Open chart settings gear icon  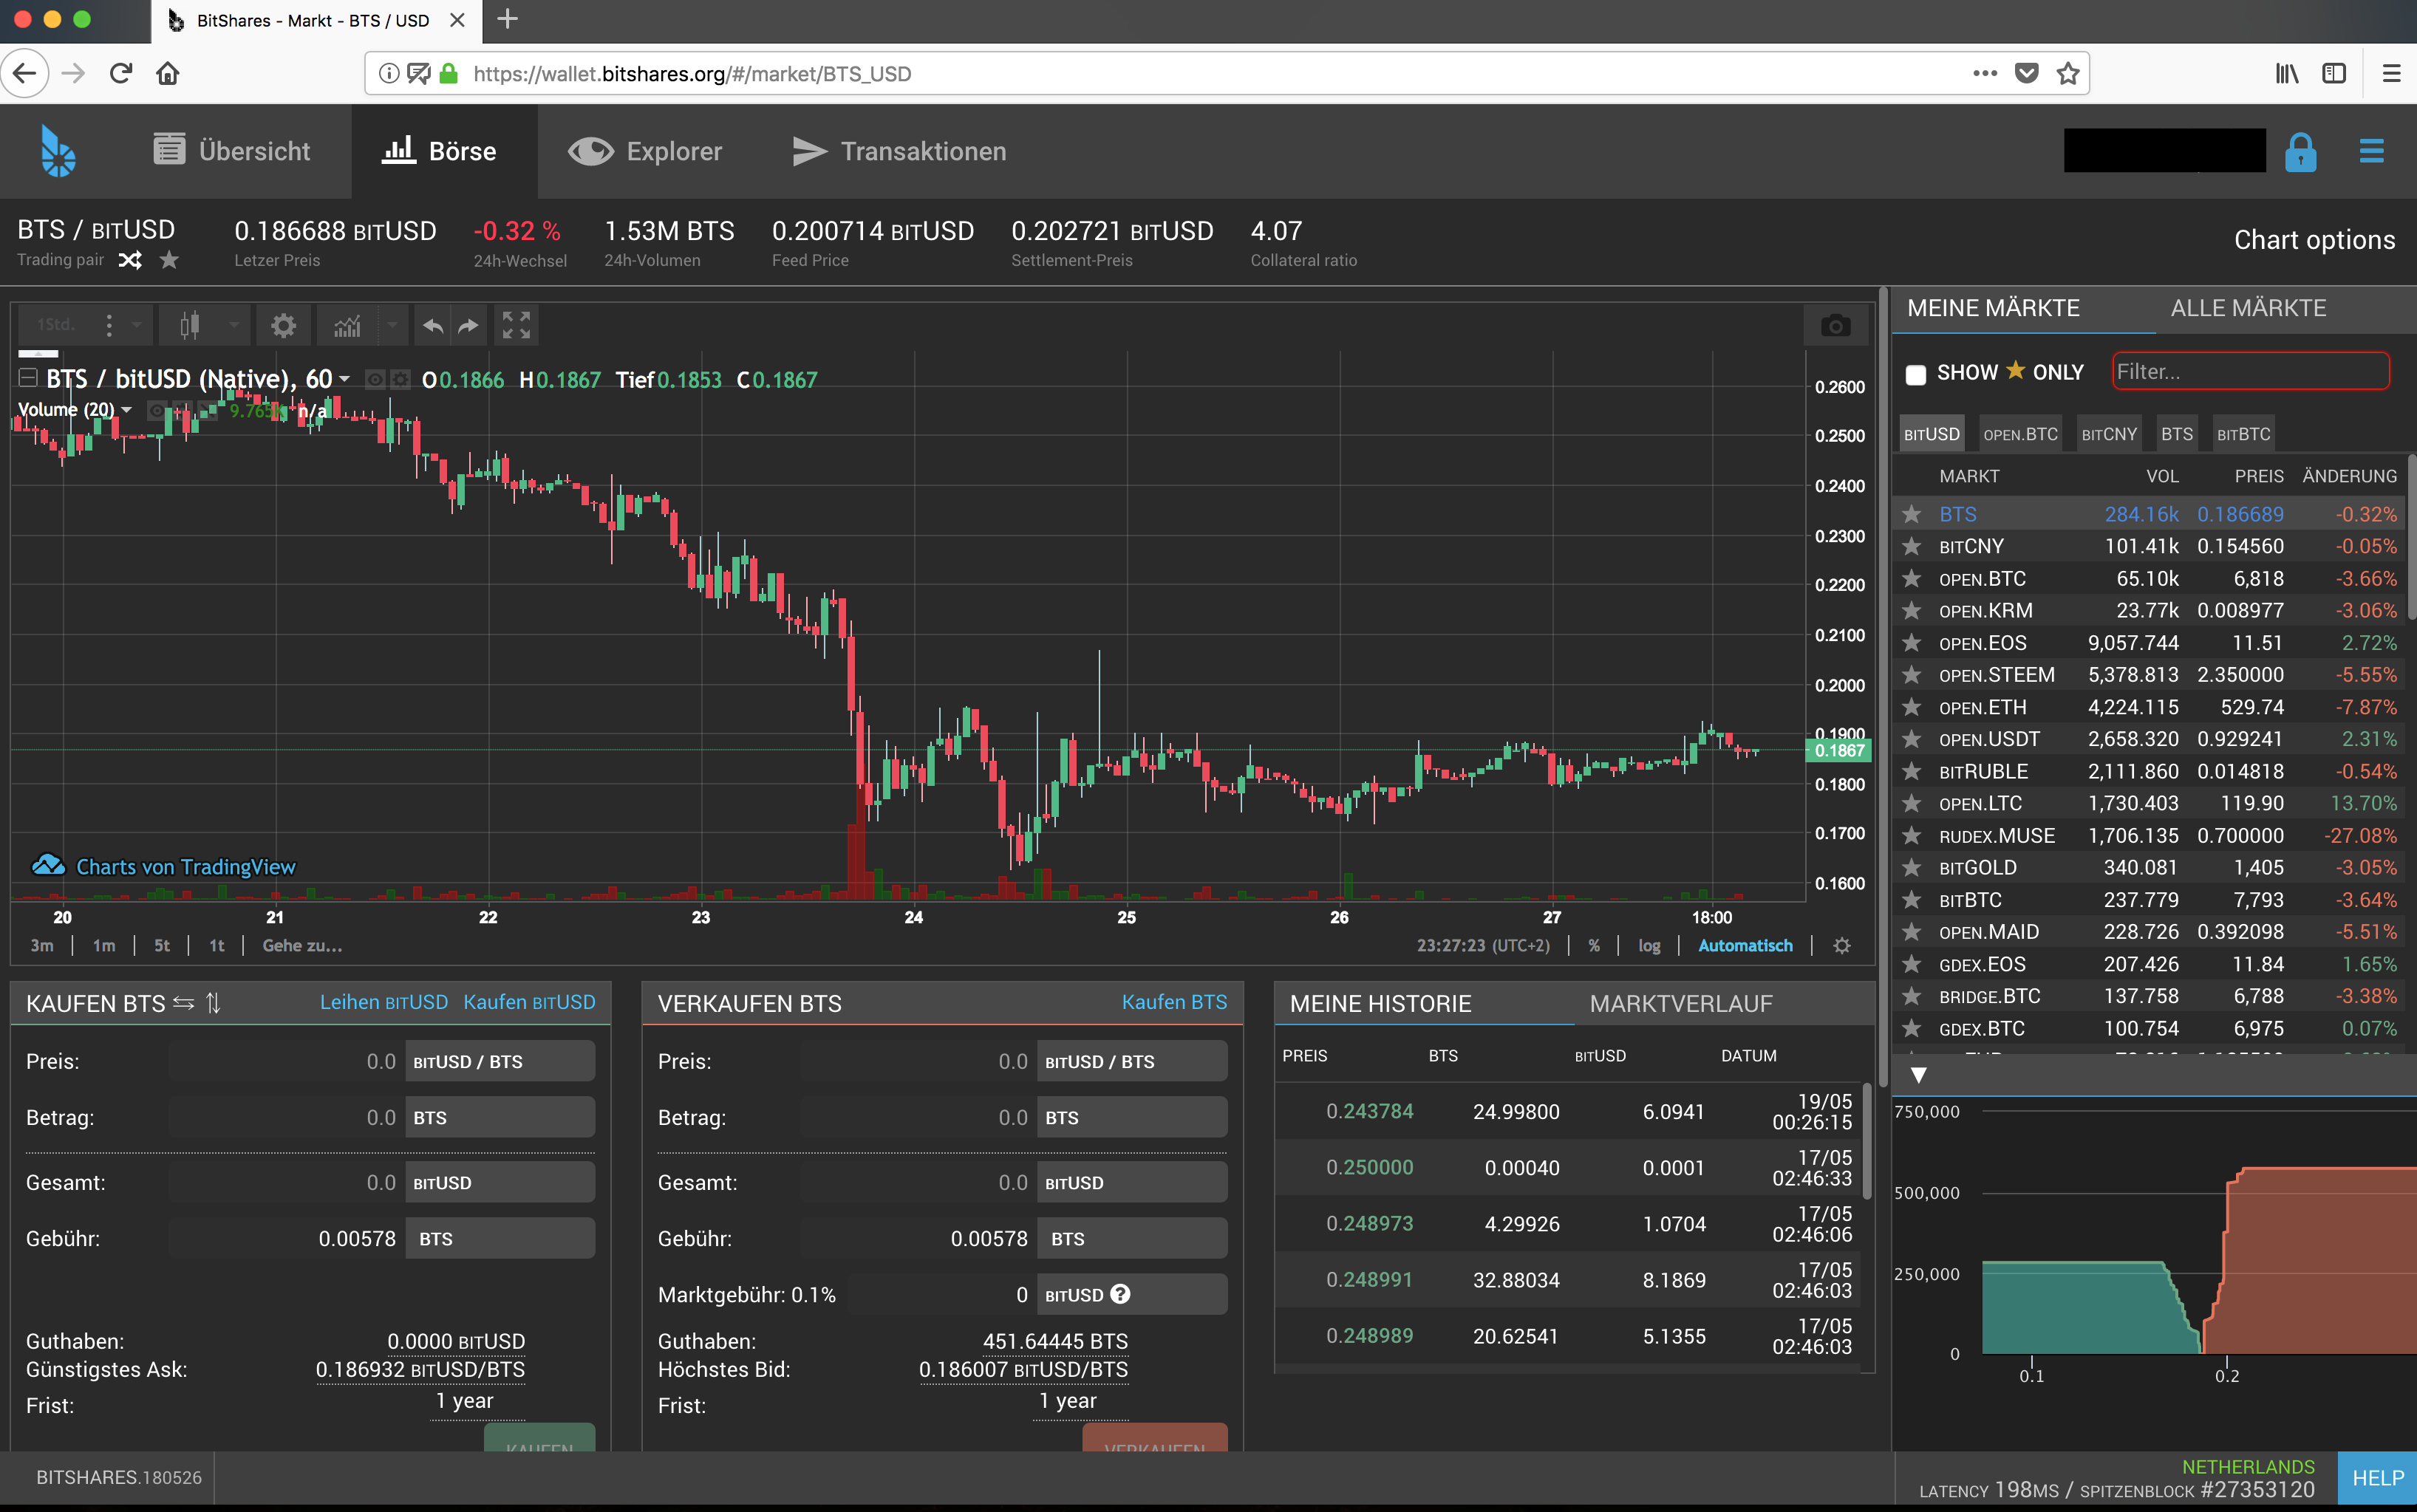point(283,325)
